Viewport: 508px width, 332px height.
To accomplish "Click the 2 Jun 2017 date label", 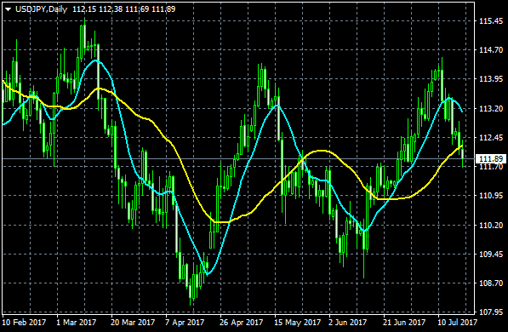I will (348, 323).
